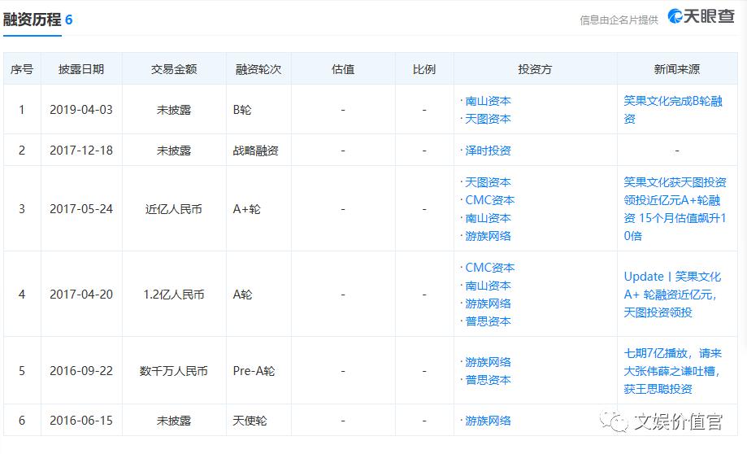This screenshot has height=454, width=747.
Task: Open 游族网络 investor in 天使轮 row
Action: coord(488,421)
